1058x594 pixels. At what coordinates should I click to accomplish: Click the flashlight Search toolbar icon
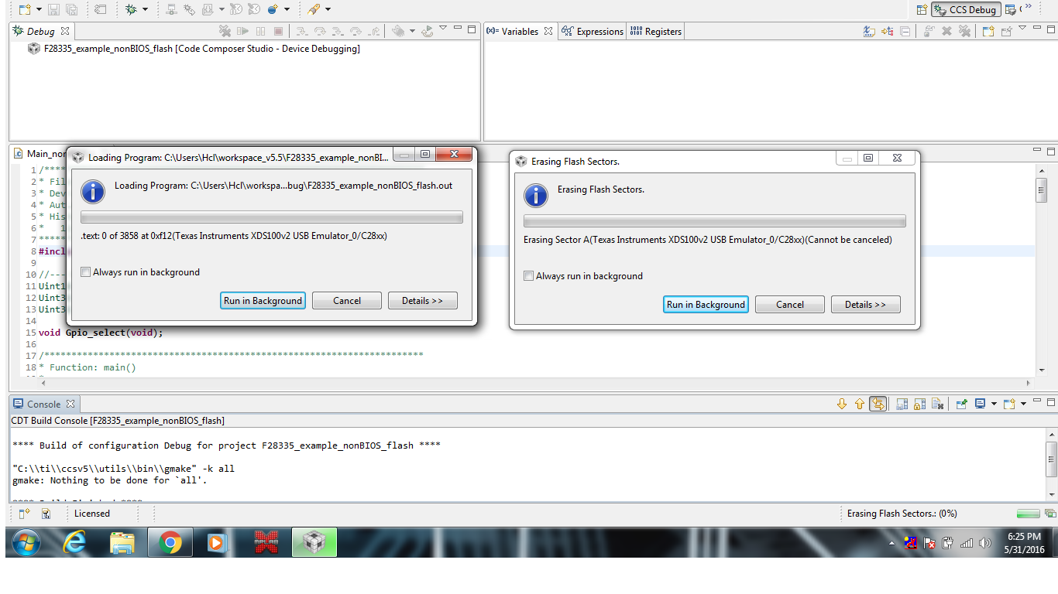(314, 9)
